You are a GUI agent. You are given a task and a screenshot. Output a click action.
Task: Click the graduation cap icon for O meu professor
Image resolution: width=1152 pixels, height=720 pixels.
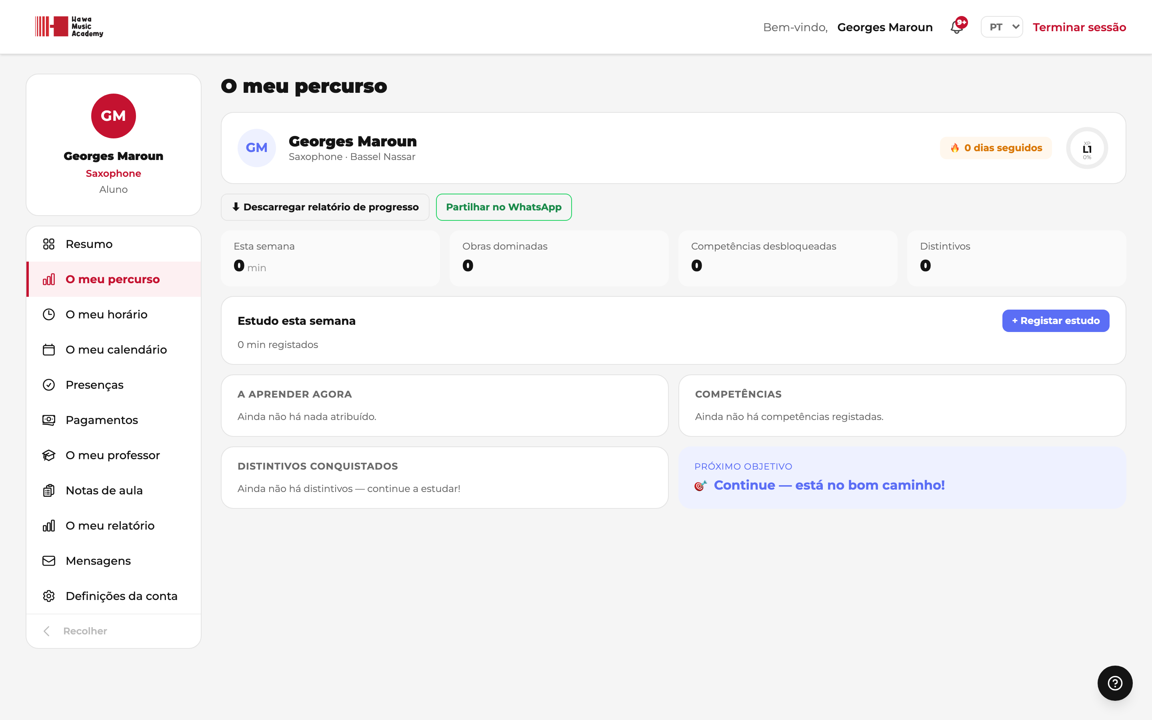pos(48,456)
